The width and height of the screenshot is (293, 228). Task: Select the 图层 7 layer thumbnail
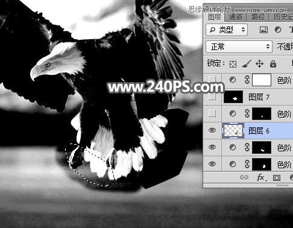[233, 97]
